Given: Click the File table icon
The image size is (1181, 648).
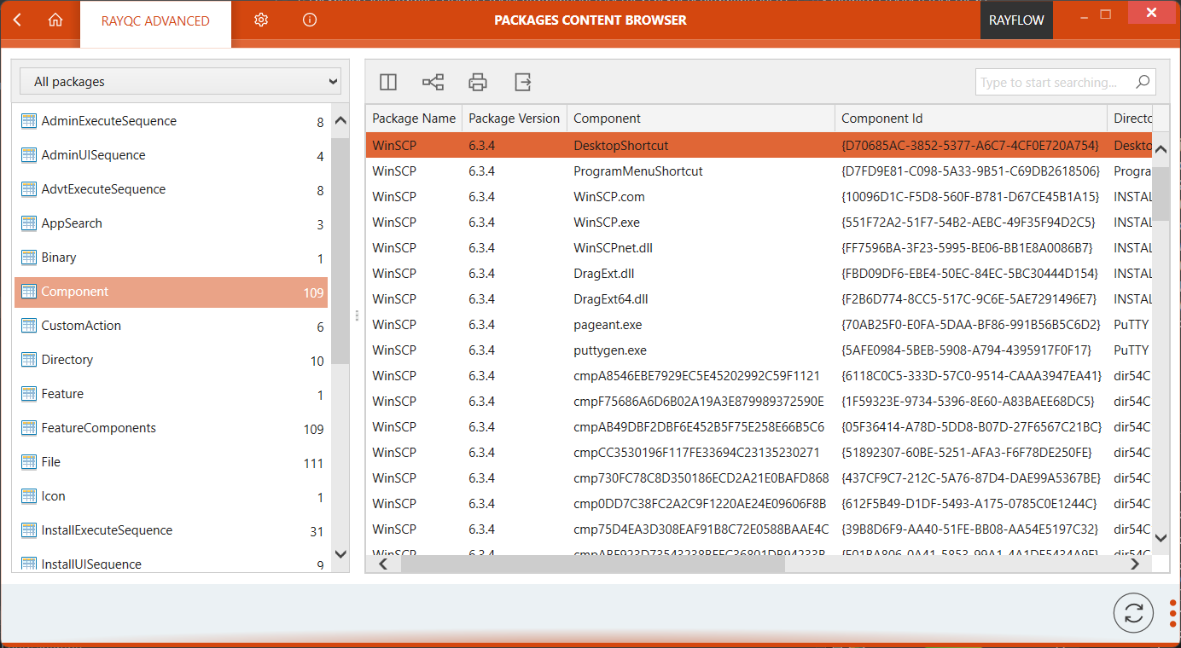Looking at the screenshot, I should tap(29, 462).
